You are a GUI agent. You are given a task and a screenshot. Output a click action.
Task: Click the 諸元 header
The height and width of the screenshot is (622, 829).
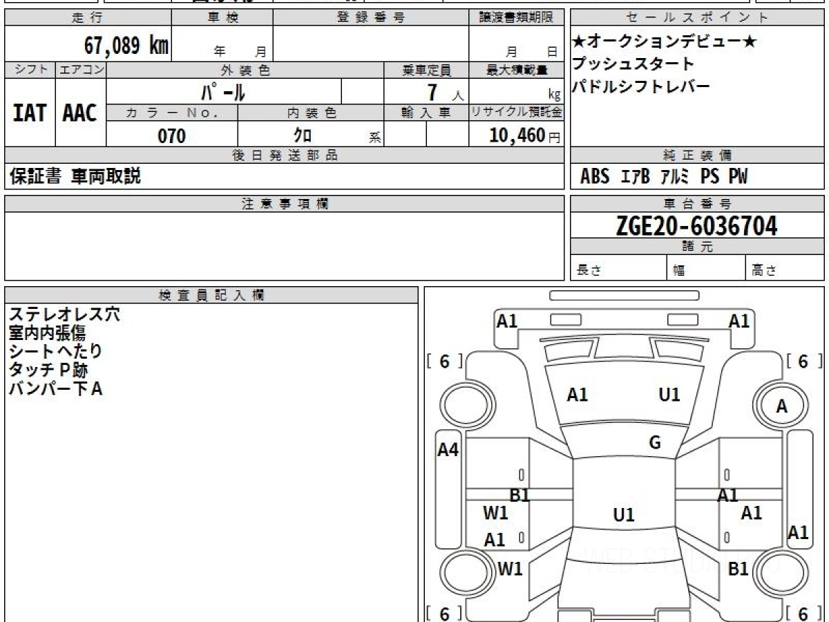[698, 247]
